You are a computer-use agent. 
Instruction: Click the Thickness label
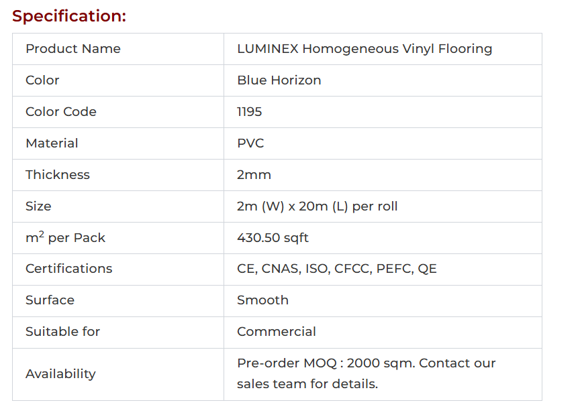[x=58, y=175]
